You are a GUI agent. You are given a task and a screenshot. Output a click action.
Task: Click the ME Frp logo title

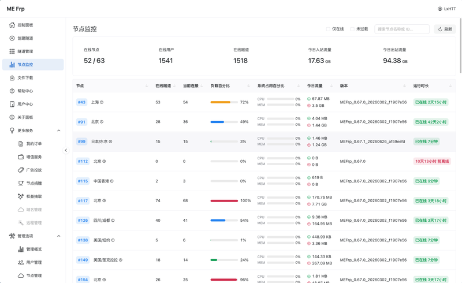click(16, 9)
